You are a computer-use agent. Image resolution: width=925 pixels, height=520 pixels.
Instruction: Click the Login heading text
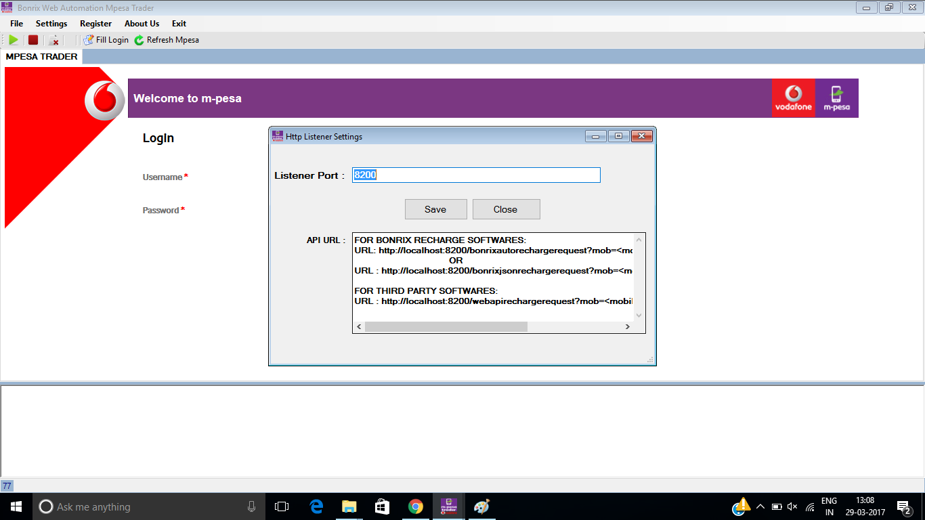pos(158,138)
